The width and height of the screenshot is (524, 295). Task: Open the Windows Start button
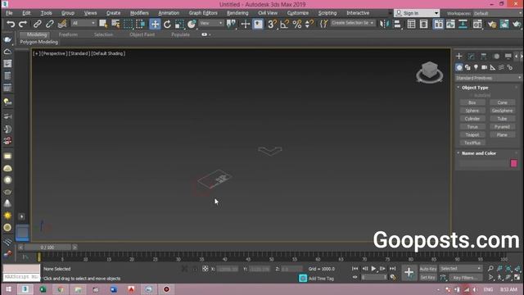tap(8, 289)
